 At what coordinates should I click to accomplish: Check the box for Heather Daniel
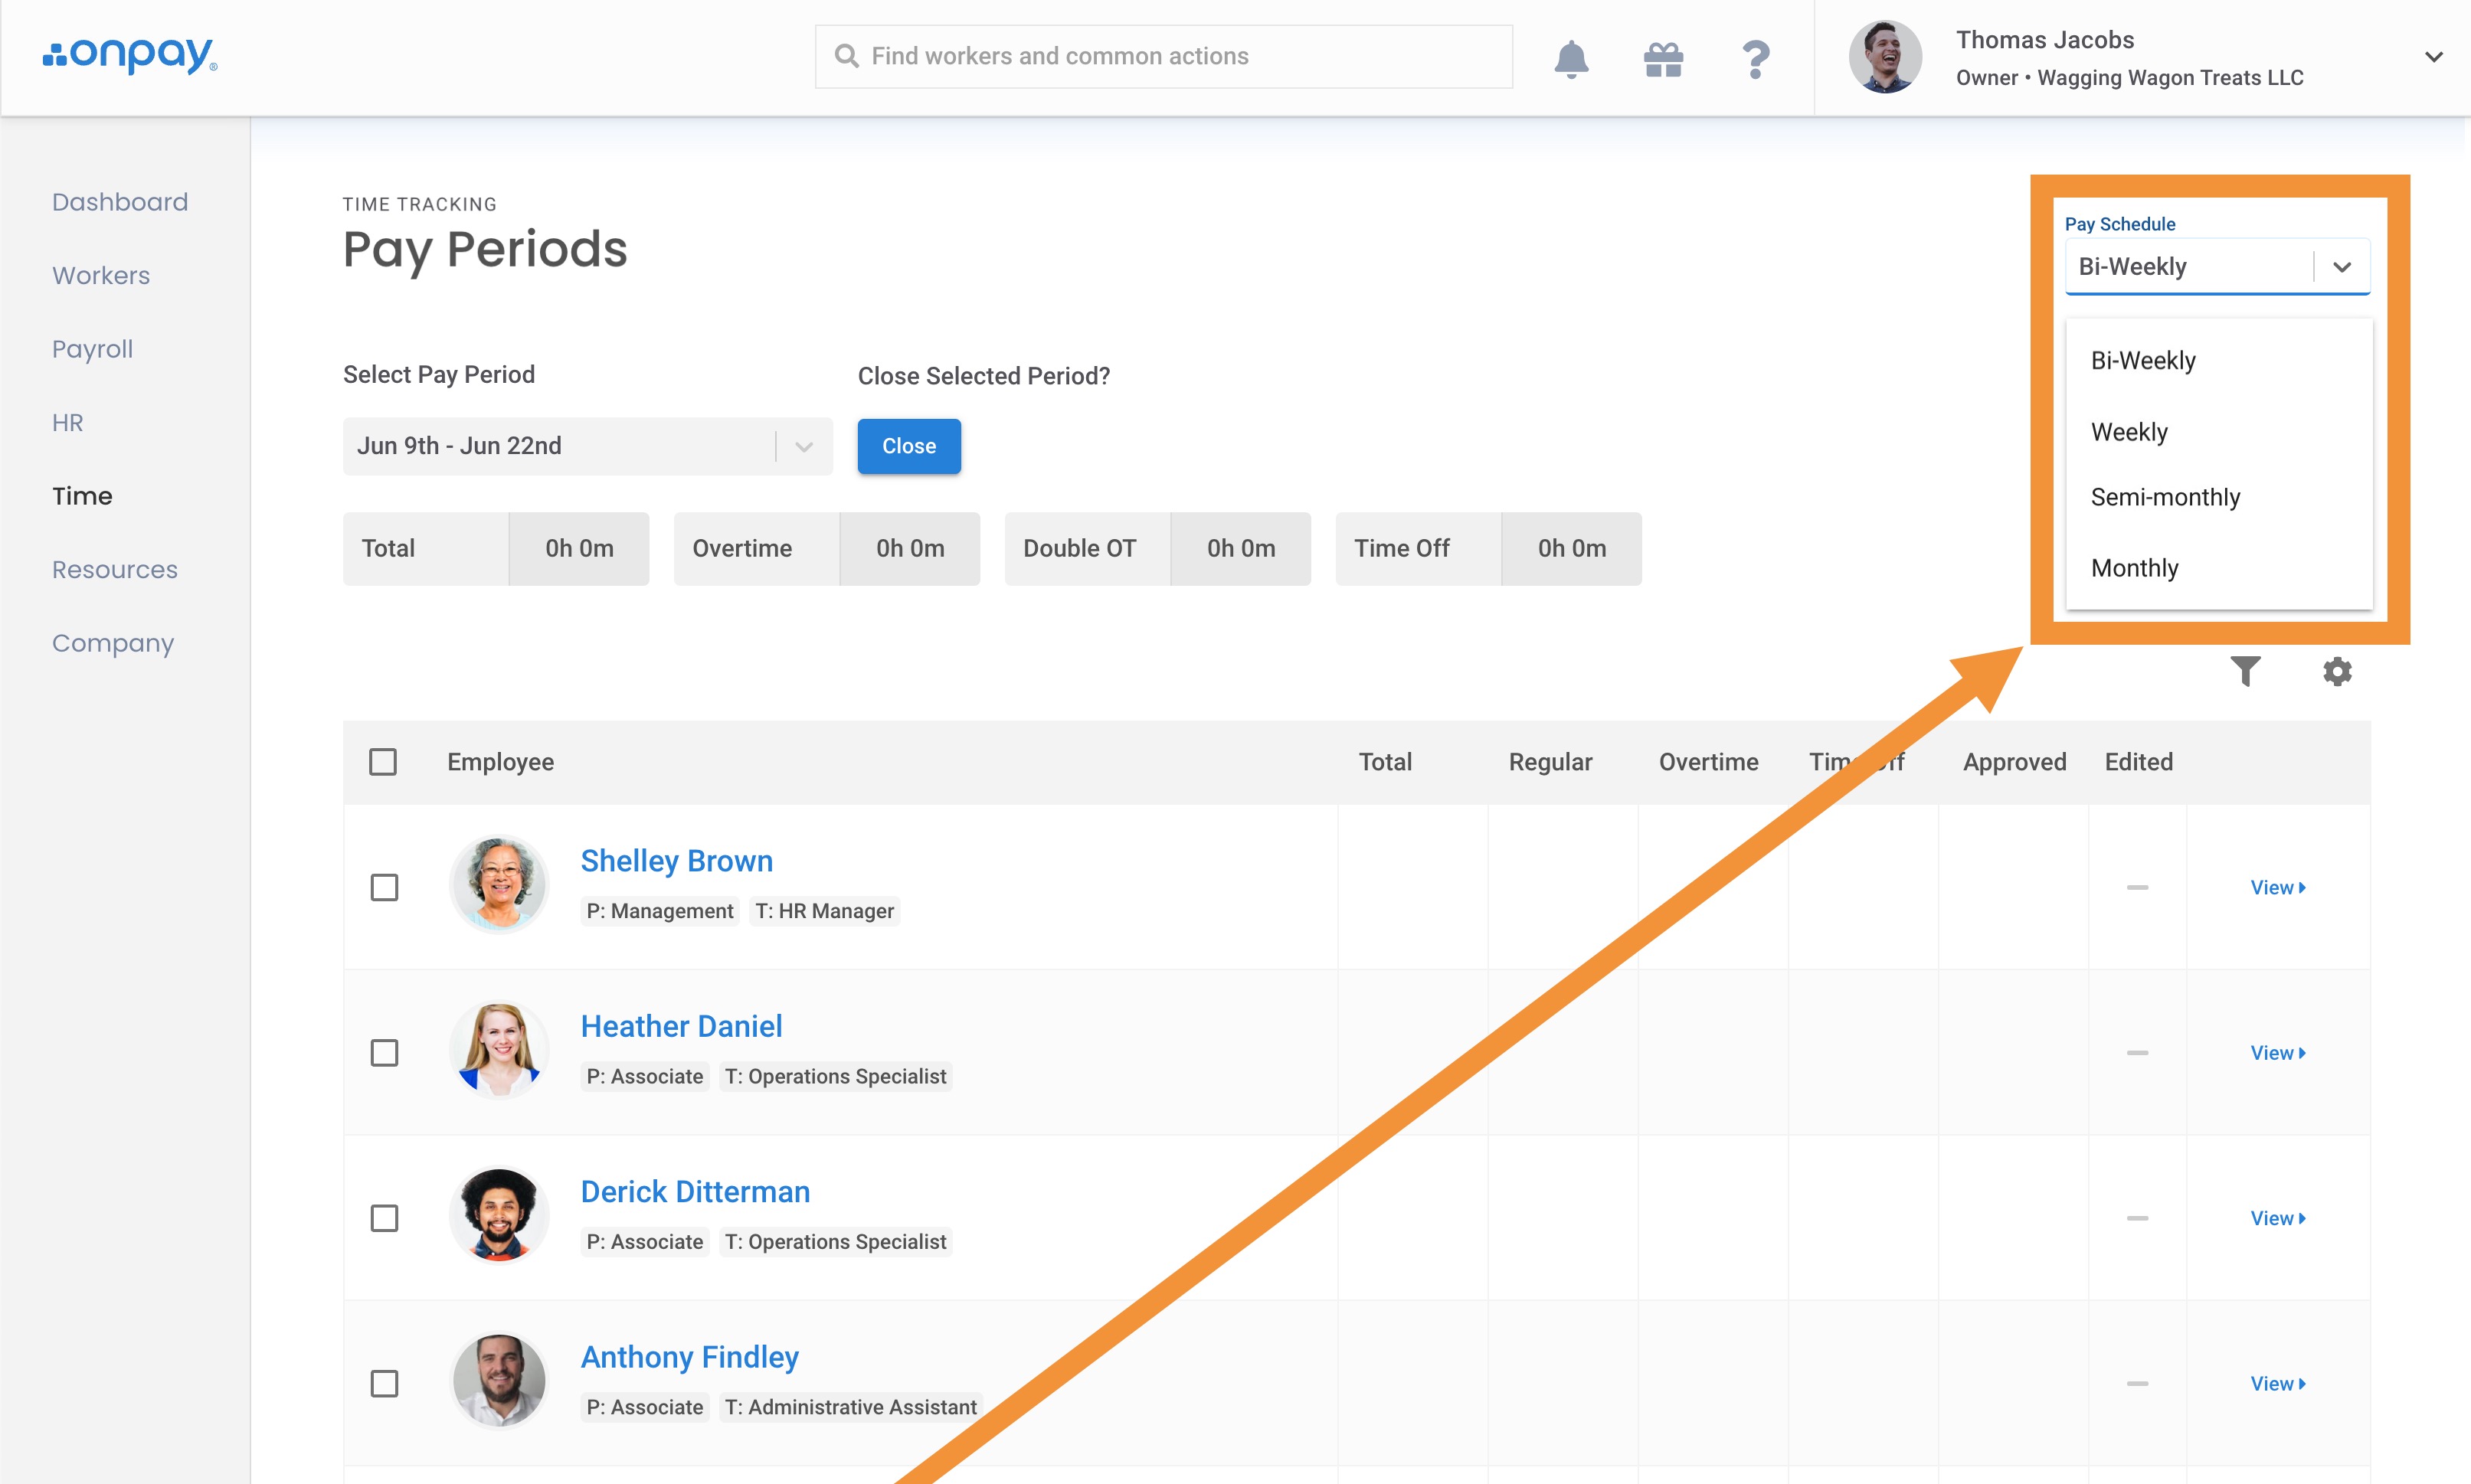[x=384, y=1053]
